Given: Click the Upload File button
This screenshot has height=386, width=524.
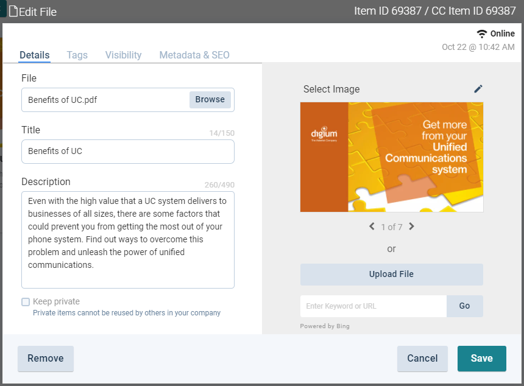Looking at the screenshot, I should 391,274.
